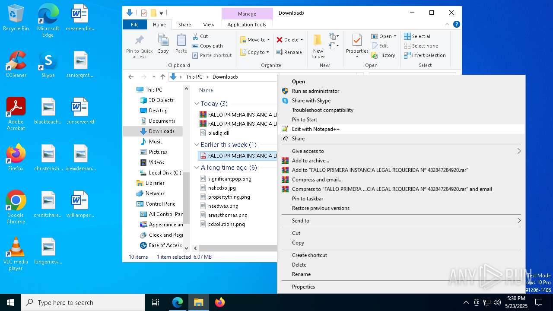This screenshot has height=311, width=553.
Task: Create a New folder
Action: tap(318, 46)
